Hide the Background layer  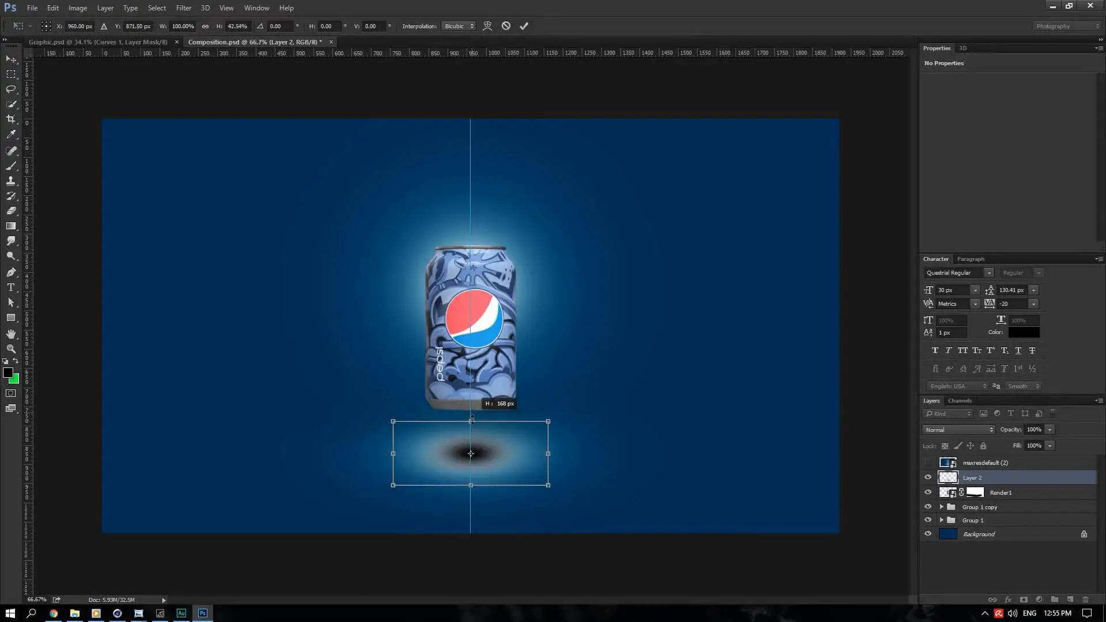click(928, 534)
